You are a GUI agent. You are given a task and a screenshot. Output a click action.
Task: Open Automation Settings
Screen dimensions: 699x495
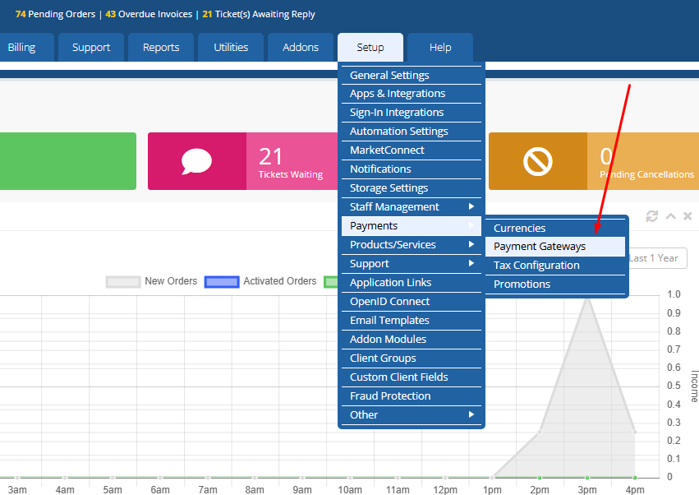411,132
